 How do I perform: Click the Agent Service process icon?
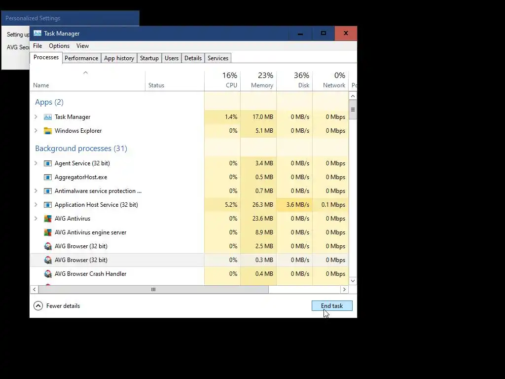point(48,163)
